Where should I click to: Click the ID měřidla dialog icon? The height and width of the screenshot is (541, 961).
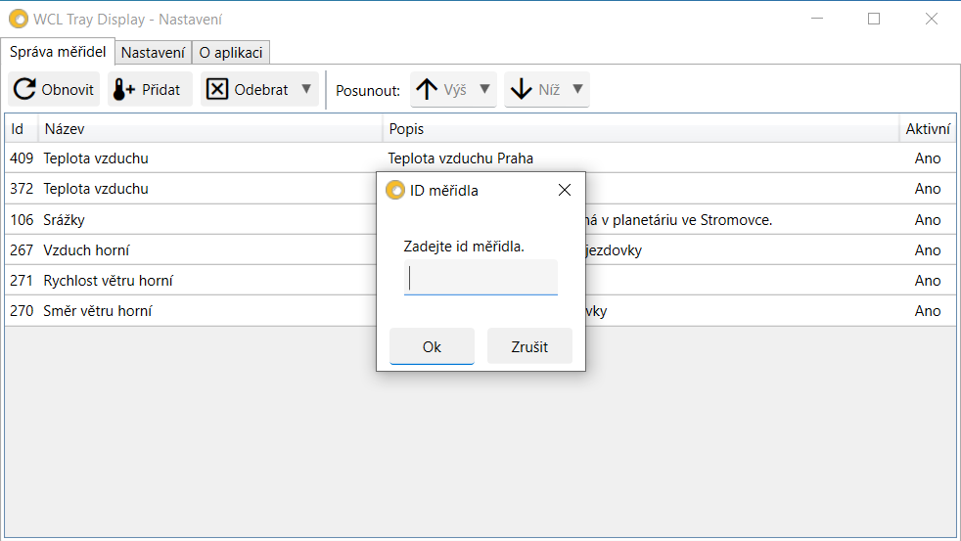pyautogui.click(x=395, y=190)
